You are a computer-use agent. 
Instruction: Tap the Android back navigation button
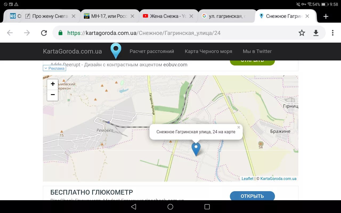[x=134, y=207]
